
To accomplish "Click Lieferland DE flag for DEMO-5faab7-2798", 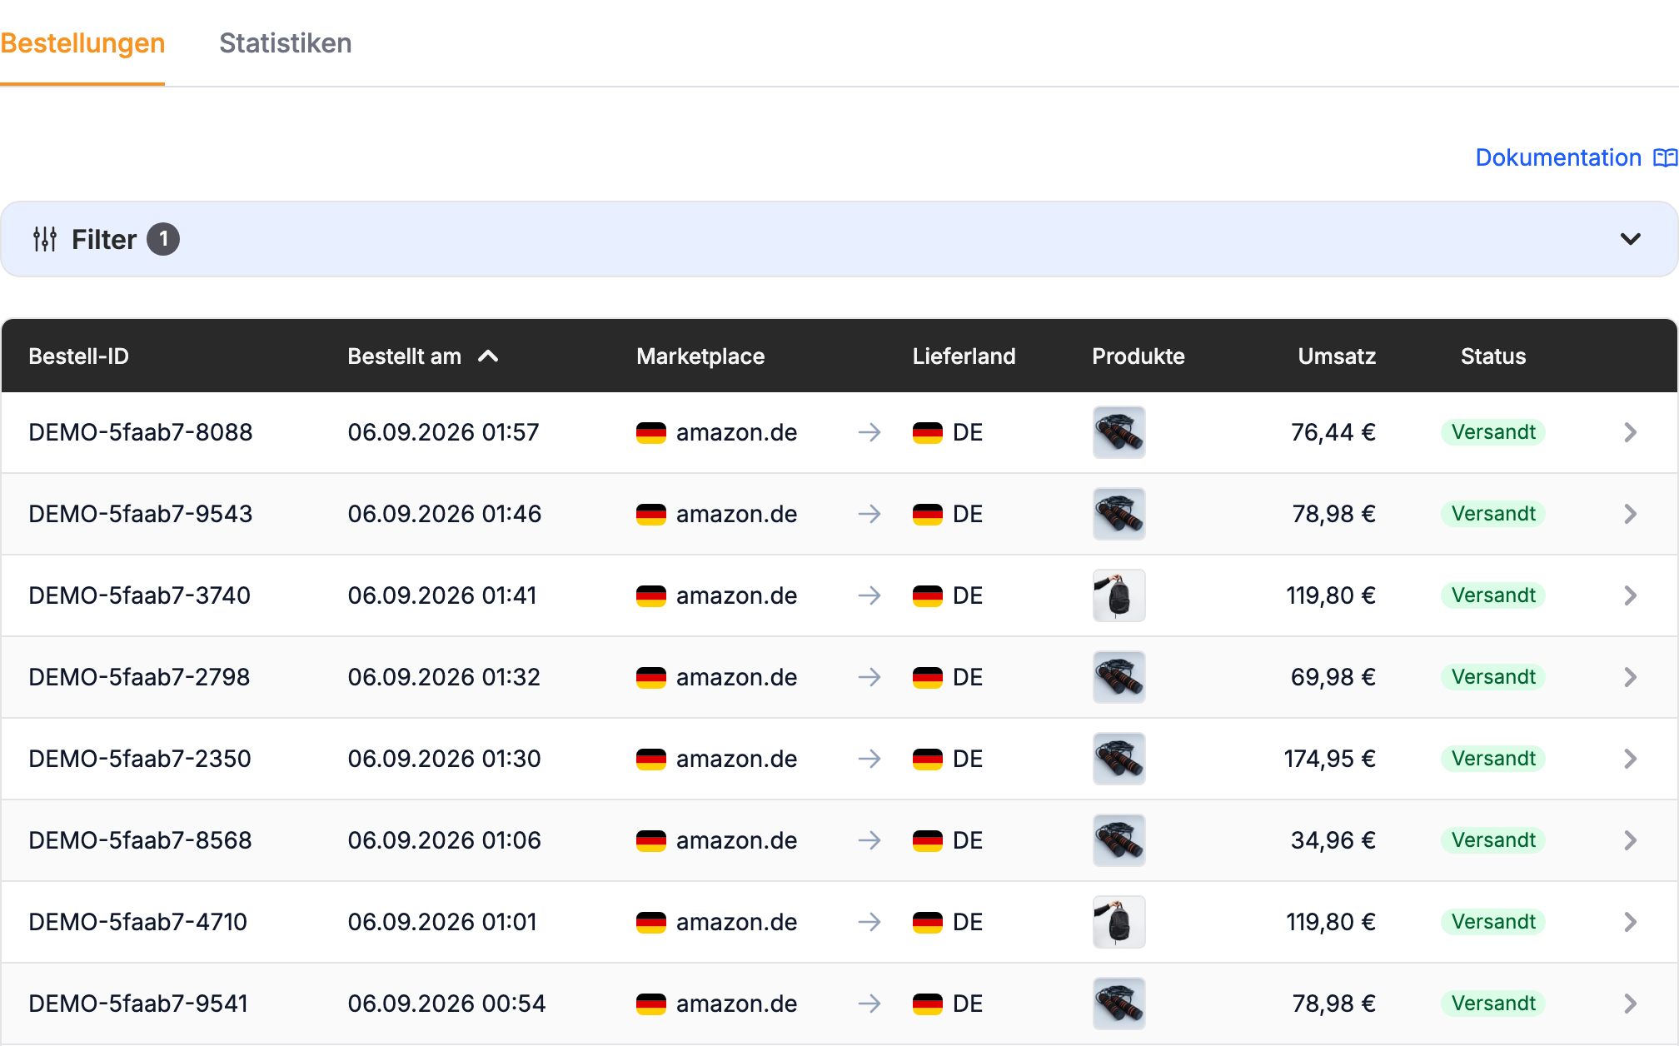I will point(927,678).
